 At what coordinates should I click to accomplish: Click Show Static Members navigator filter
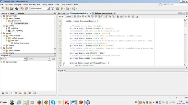12,93
